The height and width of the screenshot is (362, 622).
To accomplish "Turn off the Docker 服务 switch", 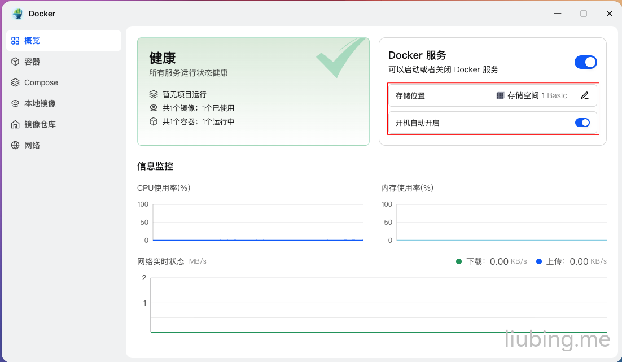I will click(585, 62).
